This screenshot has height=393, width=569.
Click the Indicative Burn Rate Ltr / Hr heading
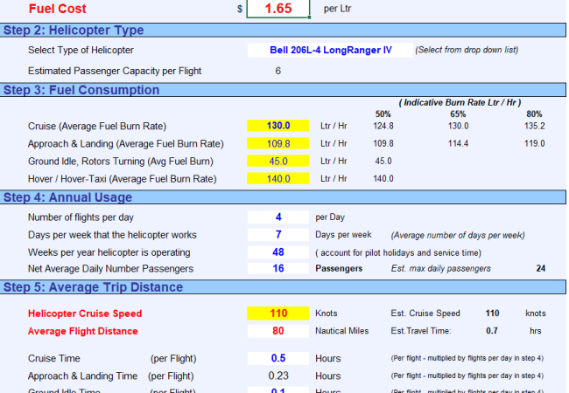click(460, 103)
